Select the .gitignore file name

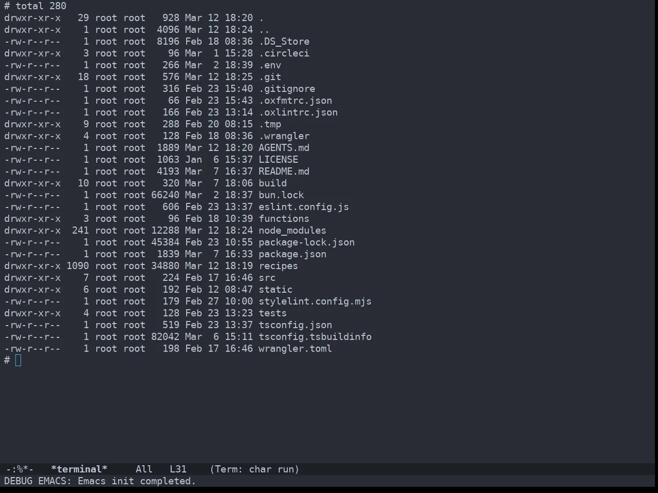[x=287, y=89]
